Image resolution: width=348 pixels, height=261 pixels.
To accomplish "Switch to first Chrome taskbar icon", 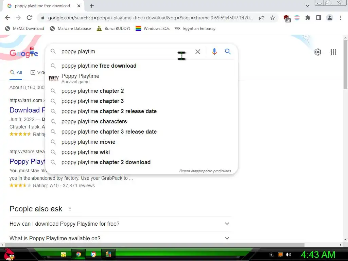I will pyautogui.click(x=79, y=254).
